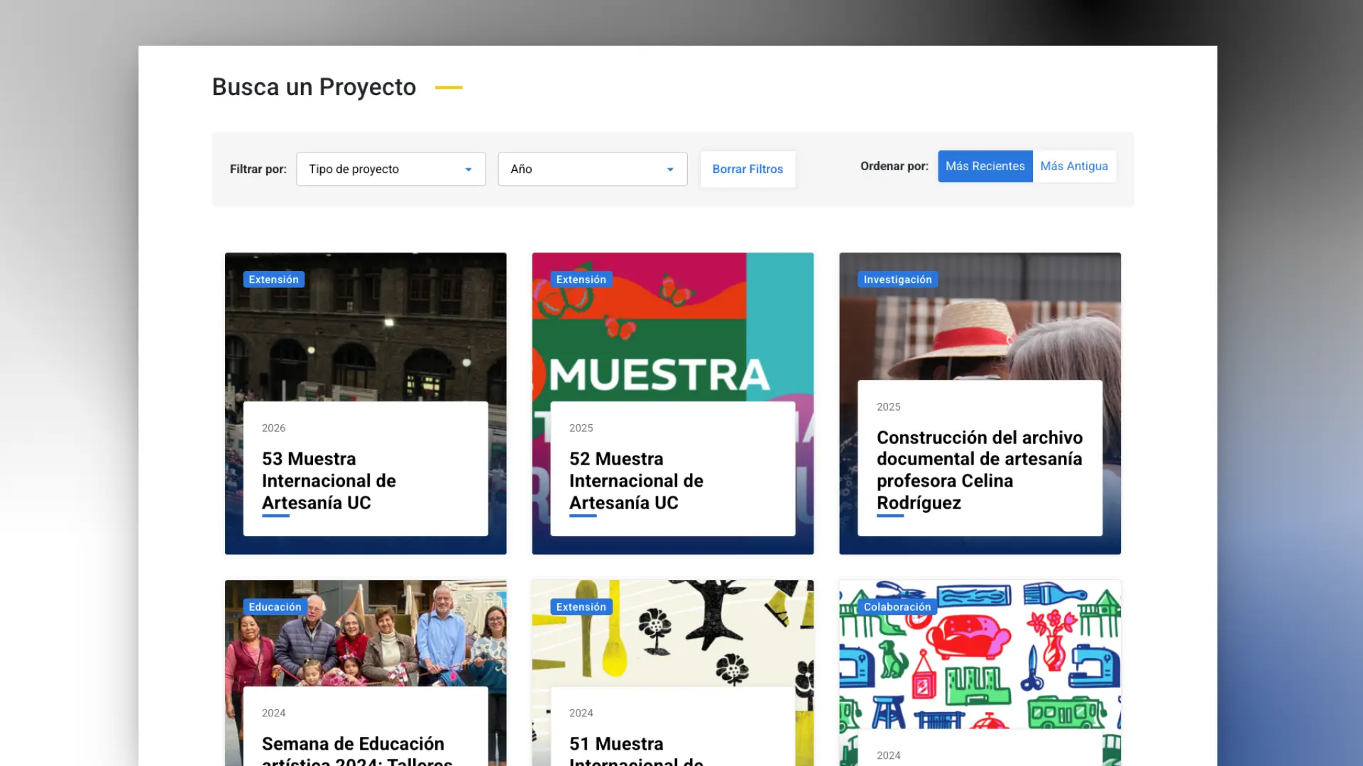1363x766 pixels.
Task: Click the arrow of Tipo de proyecto
Action: pos(469,170)
